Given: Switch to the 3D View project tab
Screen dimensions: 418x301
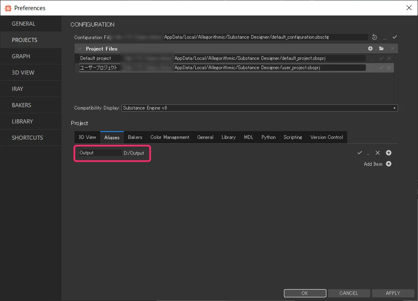Looking at the screenshot, I should pos(87,137).
